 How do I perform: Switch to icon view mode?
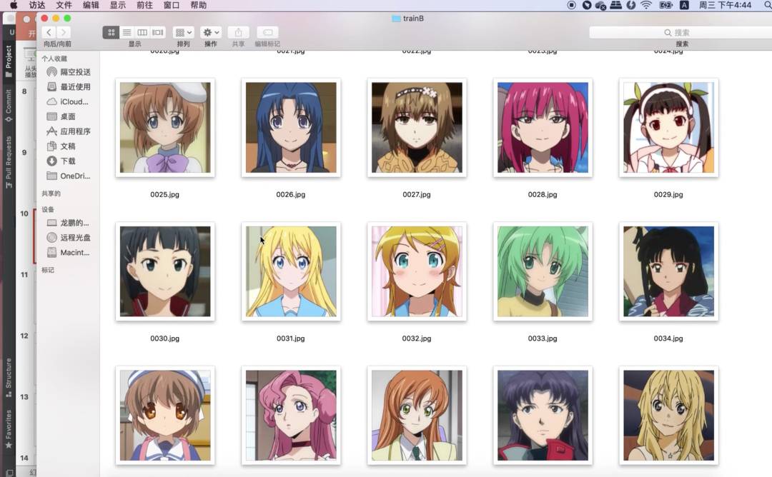coord(111,32)
